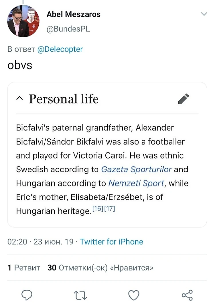View the 30 Отметки «Нравится» list

click(x=100, y=268)
